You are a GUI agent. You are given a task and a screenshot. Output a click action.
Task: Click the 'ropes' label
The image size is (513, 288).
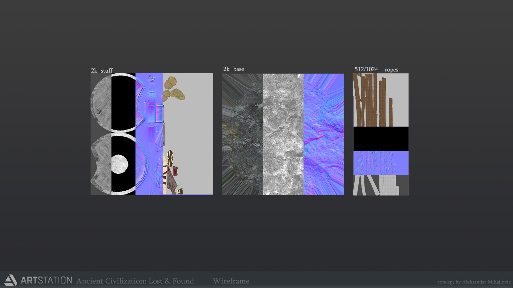(x=391, y=70)
